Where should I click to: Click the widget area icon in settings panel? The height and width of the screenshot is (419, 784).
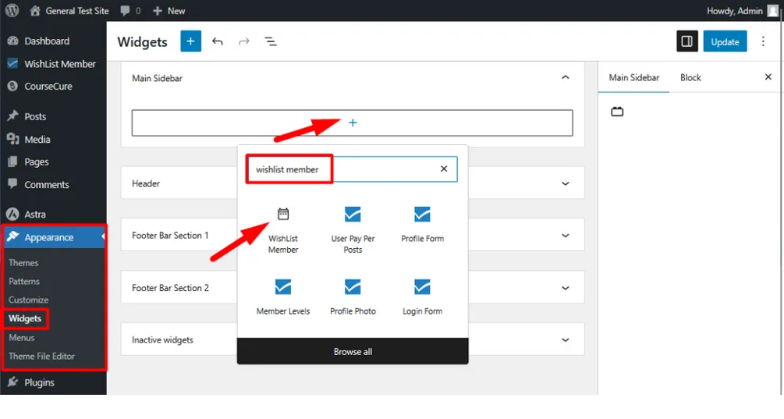617,112
